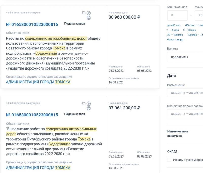Click the copy icon on purchase 0165300010523000815
This screenshot has width=203, height=173.
click(84, 103)
